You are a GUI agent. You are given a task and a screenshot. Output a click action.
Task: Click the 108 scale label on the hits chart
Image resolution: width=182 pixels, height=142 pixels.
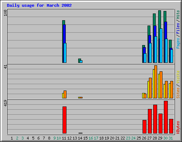tap(5, 13)
